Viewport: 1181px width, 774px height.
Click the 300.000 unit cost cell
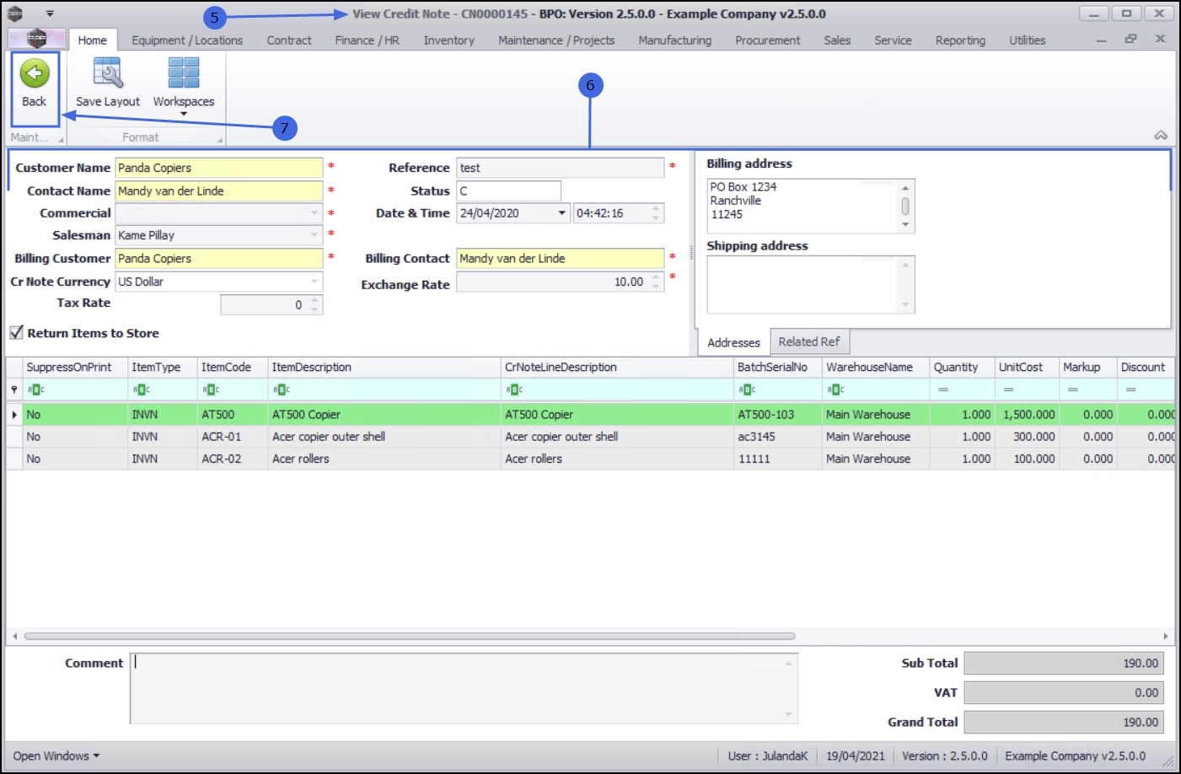[x=1027, y=437]
